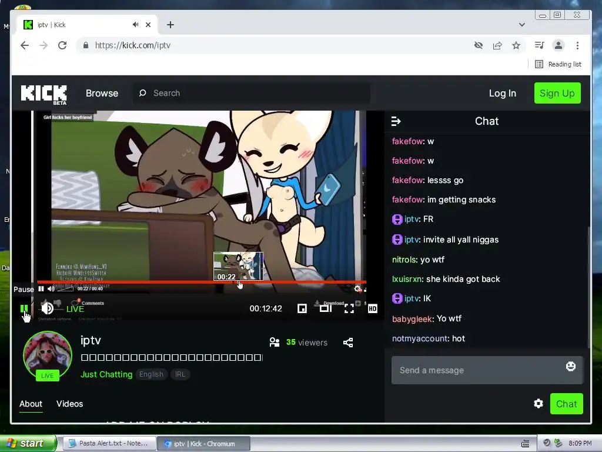This screenshot has width=602, height=452.
Task: Click username notmyaccount in chat
Action: [x=420, y=338]
